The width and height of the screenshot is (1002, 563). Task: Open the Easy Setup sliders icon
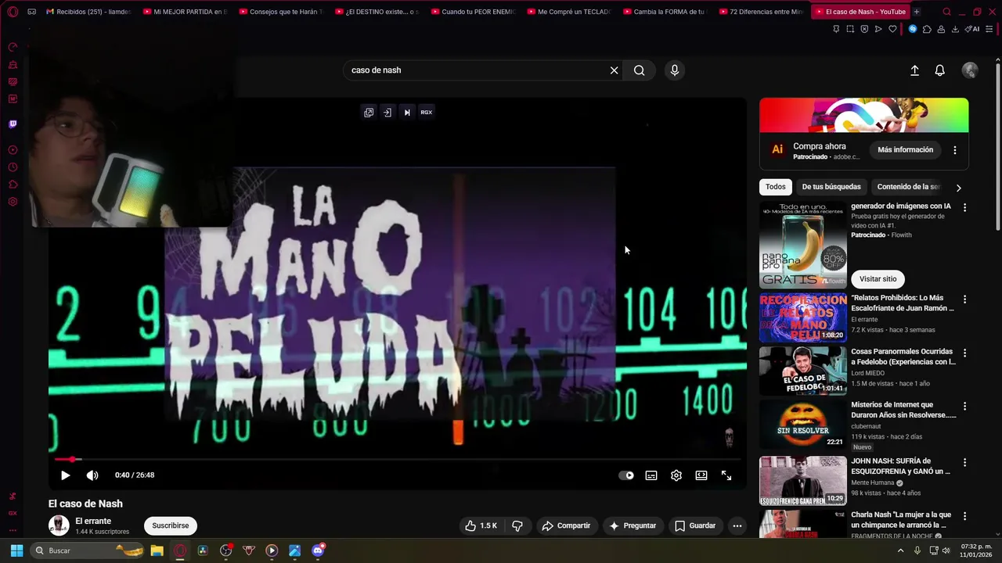pos(990,29)
